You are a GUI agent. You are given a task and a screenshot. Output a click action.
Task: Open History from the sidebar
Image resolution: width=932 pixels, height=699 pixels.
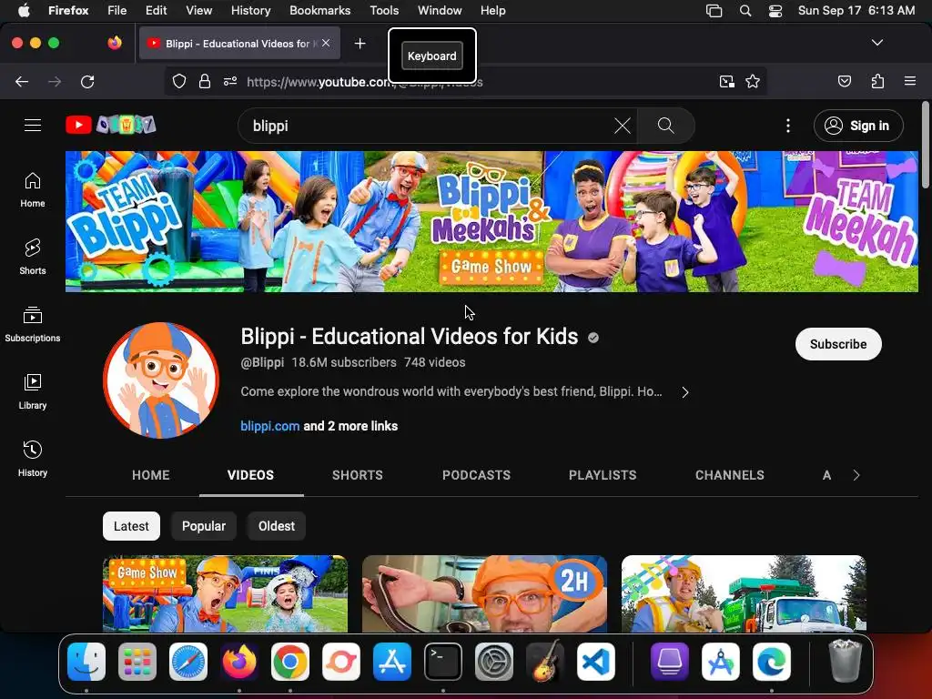click(33, 459)
